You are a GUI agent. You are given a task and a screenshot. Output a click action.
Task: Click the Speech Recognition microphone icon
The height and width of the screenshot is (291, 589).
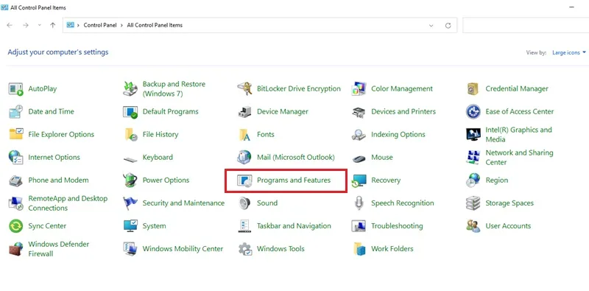tap(359, 203)
